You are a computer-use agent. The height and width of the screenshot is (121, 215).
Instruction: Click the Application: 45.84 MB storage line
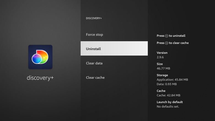click(x=172, y=80)
